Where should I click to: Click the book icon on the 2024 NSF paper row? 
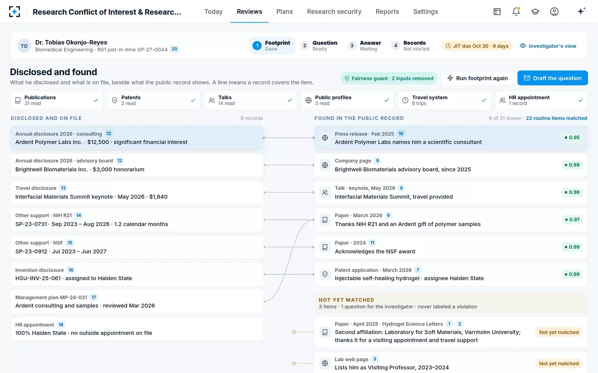[325, 247]
